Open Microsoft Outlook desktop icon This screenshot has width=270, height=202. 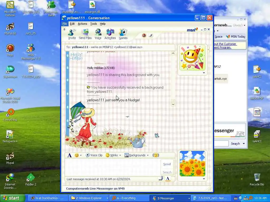pos(10,9)
